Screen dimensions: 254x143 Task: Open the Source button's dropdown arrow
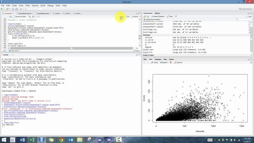click(x=140, y=17)
